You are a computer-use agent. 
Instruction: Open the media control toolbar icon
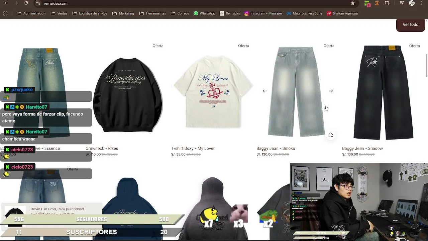[402, 3]
